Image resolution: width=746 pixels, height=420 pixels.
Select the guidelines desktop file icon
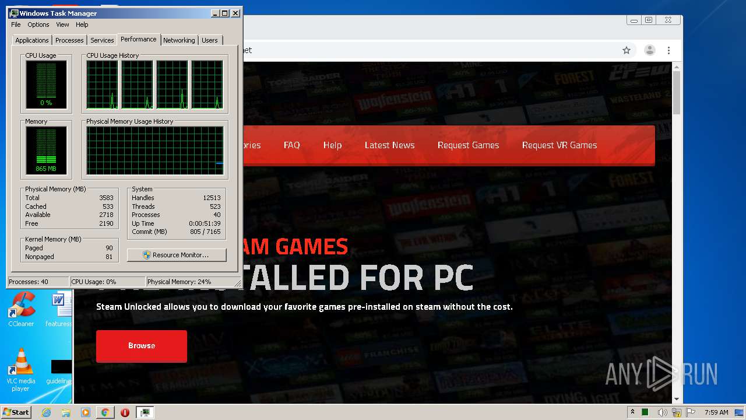point(59,372)
